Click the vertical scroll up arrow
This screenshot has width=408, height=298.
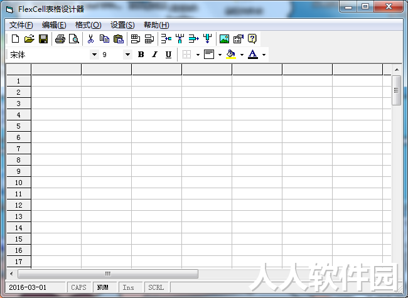pyautogui.click(x=397, y=70)
